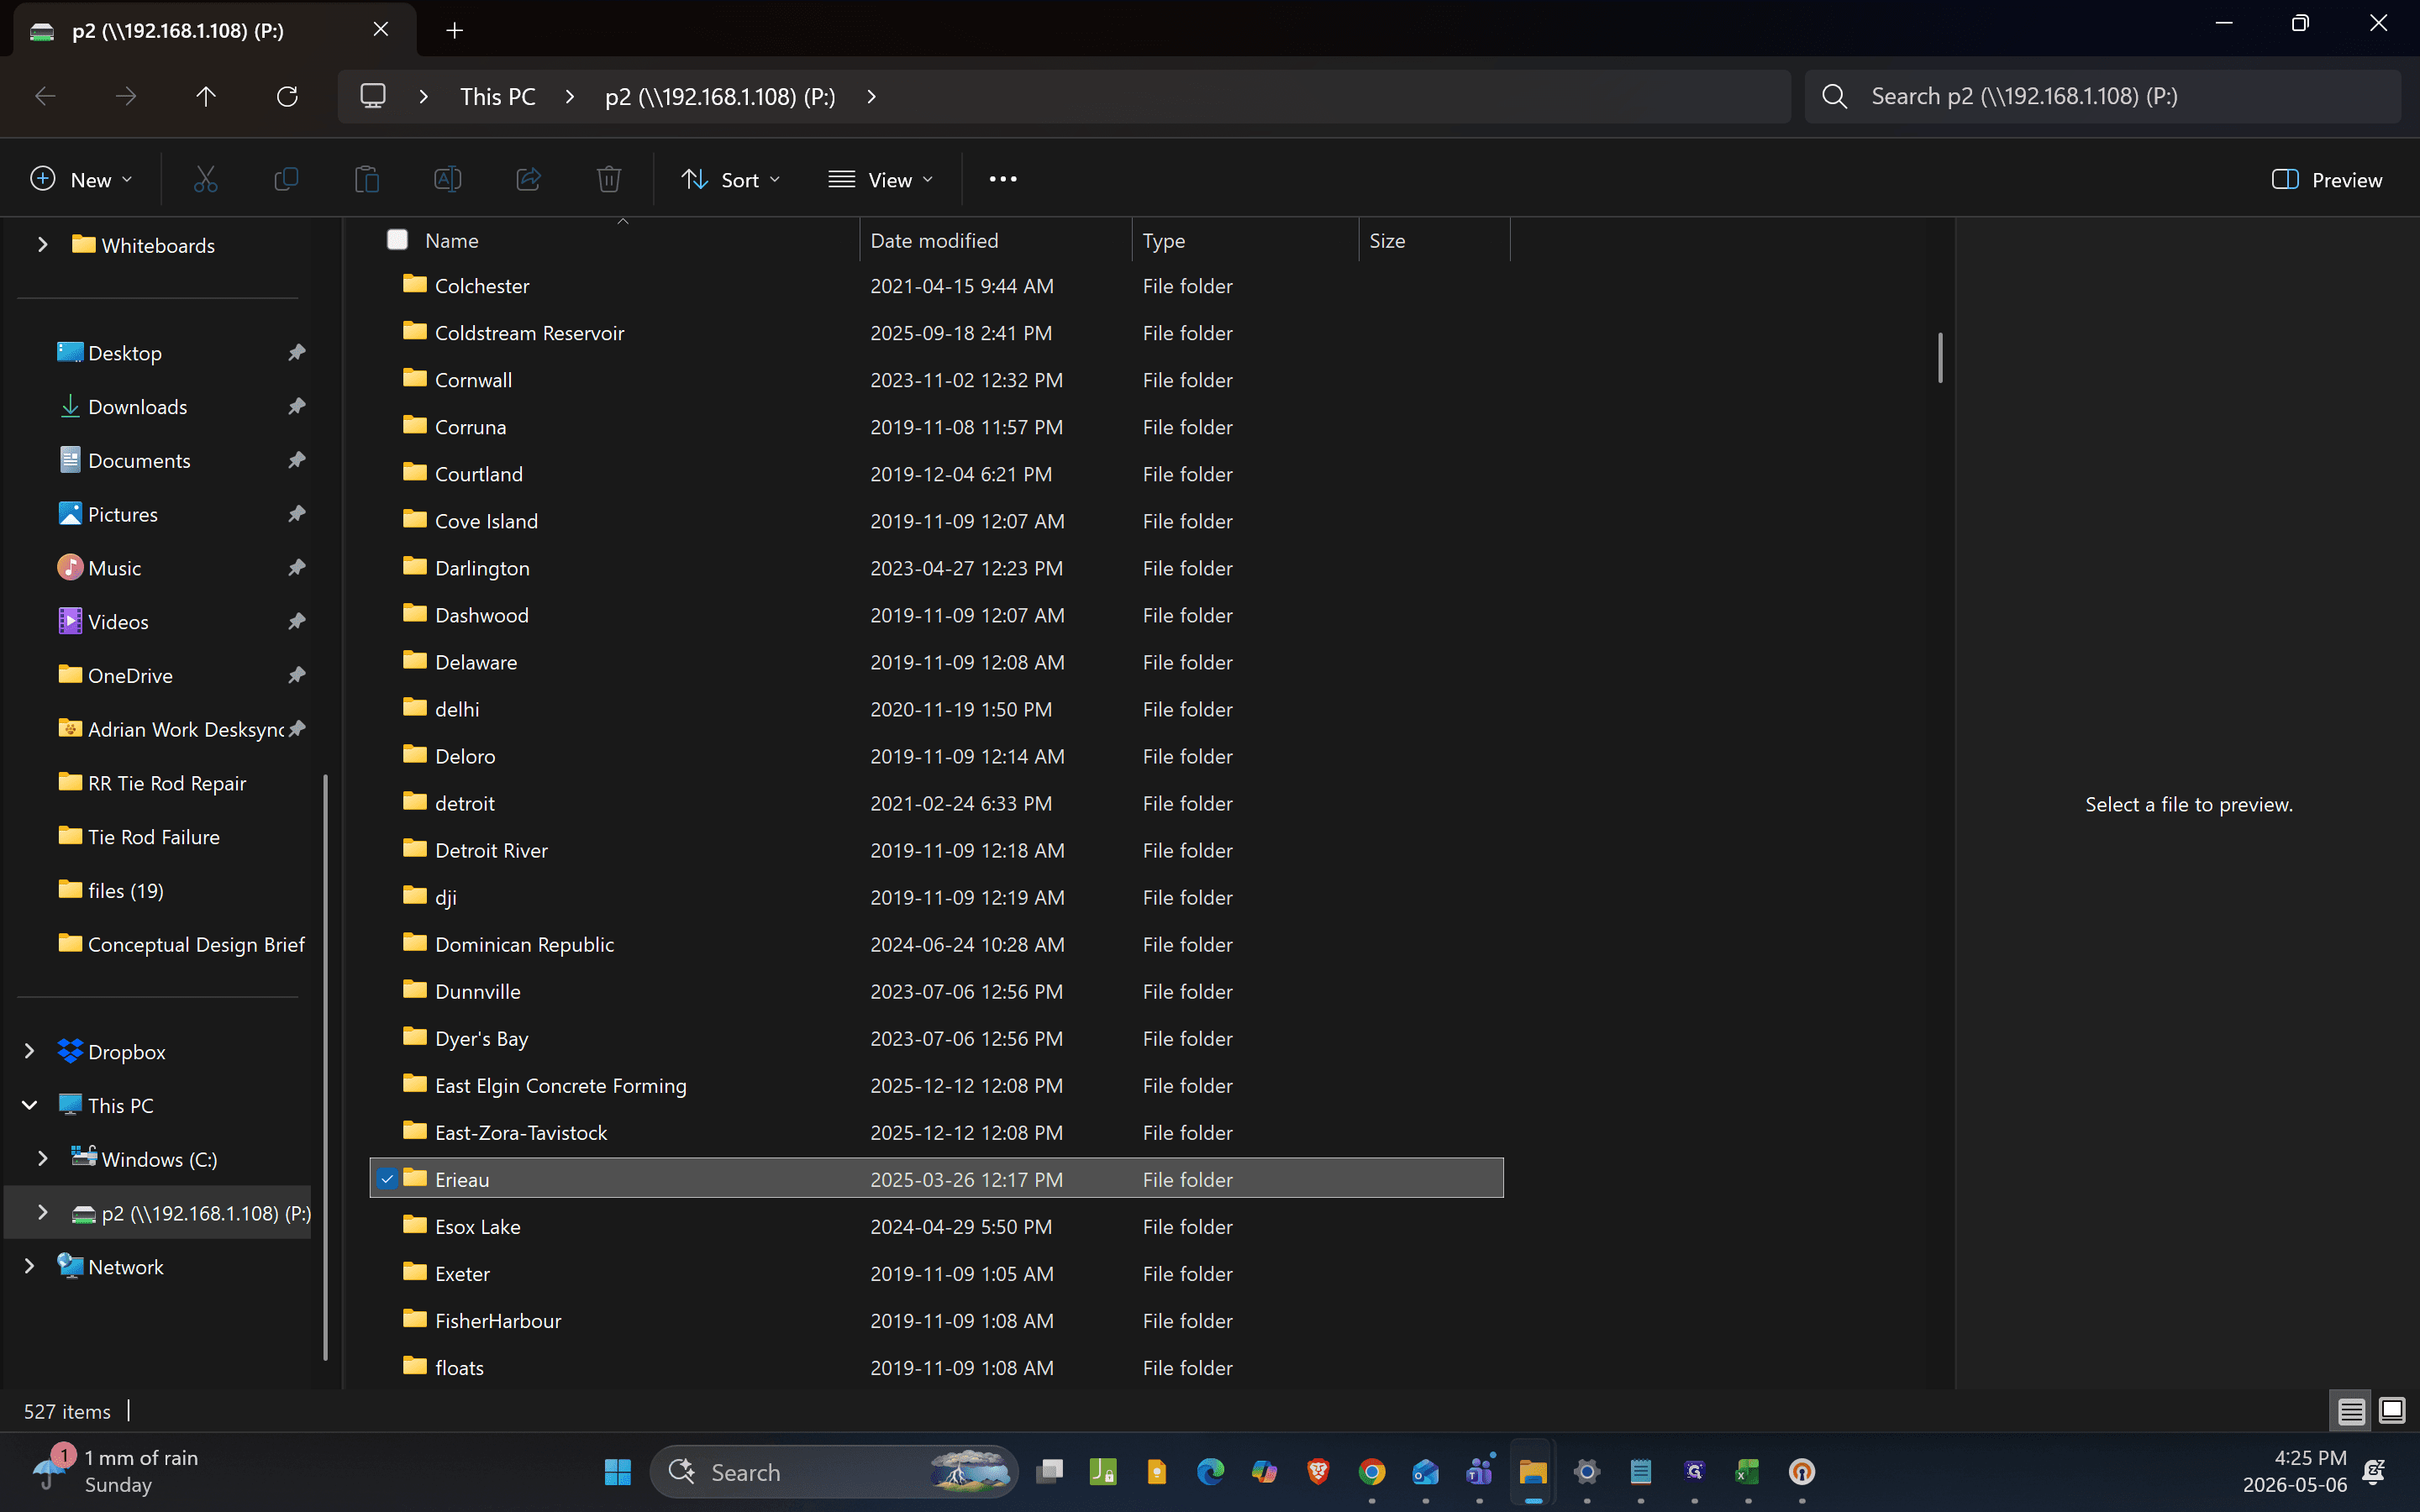
Task: Click the Cut scissors icon
Action: click(x=205, y=180)
